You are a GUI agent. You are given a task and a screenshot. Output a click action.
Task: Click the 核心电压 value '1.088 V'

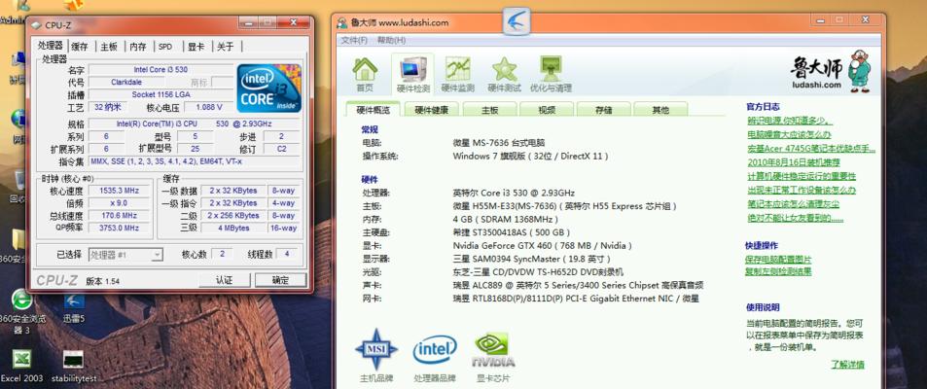(x=207, y=107)
